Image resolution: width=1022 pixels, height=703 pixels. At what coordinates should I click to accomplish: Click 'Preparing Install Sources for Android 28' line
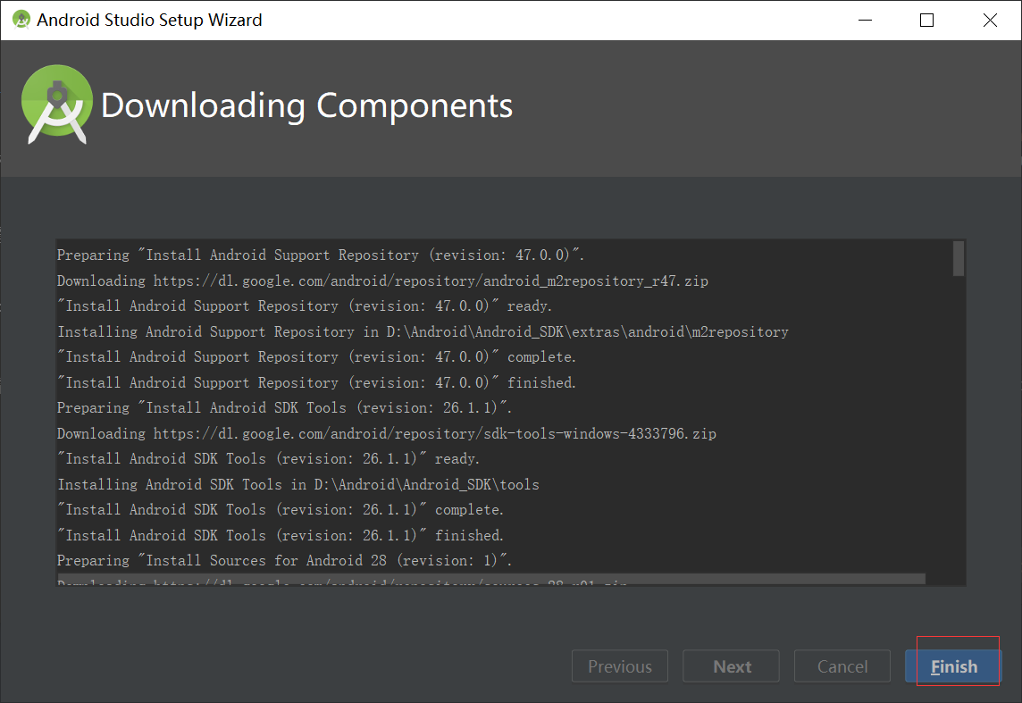tap(284, 560)
